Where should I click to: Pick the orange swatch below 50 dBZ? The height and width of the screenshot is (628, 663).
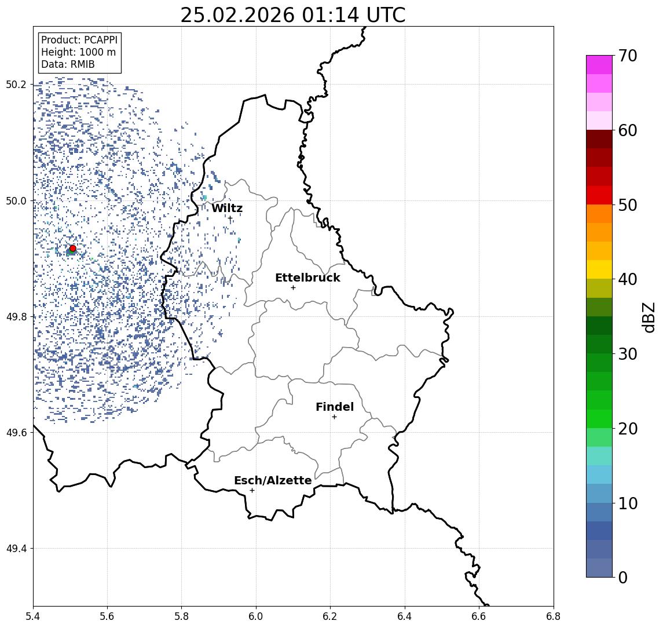click(599, 214)
